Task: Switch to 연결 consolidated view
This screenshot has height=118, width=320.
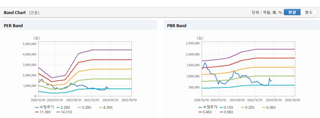Action: coord(292,12)
